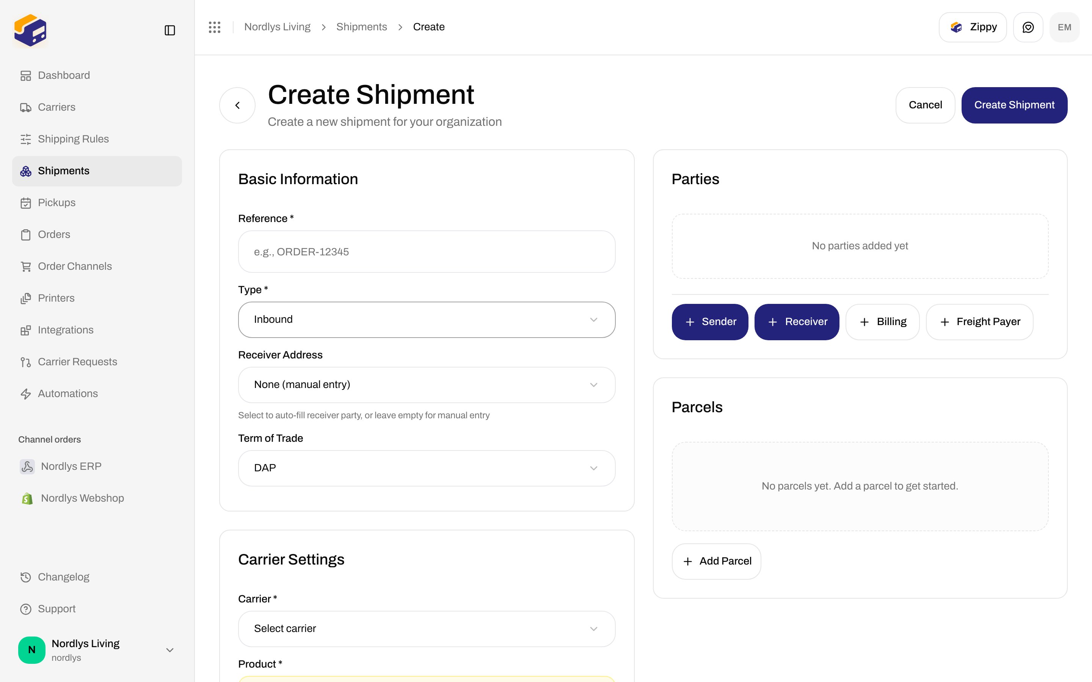Viewport: 1092px width, 682px height.
Task: Open Shipping Rules from the sidebar
Action: coord(97,139)
